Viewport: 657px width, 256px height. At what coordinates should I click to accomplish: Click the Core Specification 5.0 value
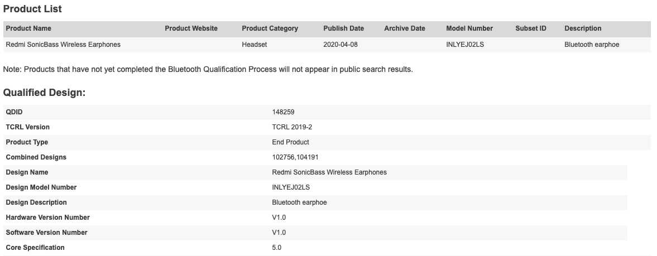pos(276,248)
